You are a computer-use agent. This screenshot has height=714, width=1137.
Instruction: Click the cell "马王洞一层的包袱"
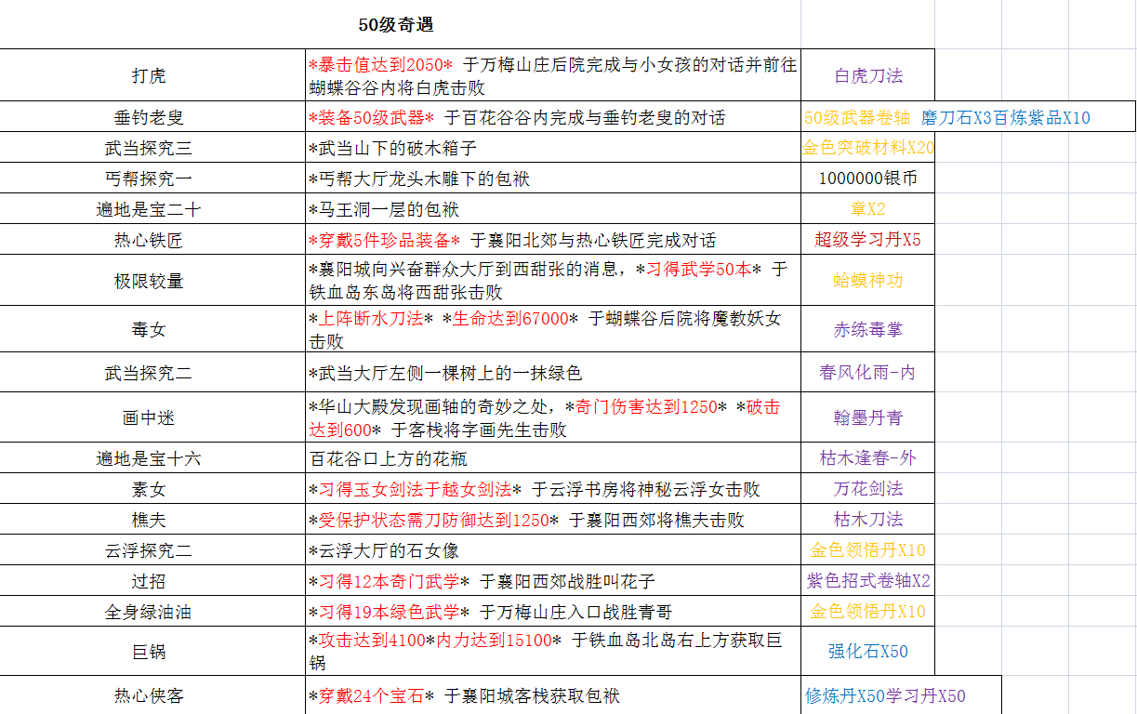click(x=553, y=209)
